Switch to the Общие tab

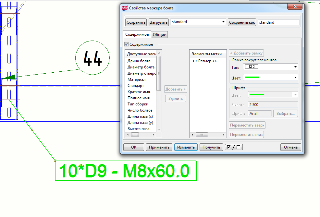point(159,35)
